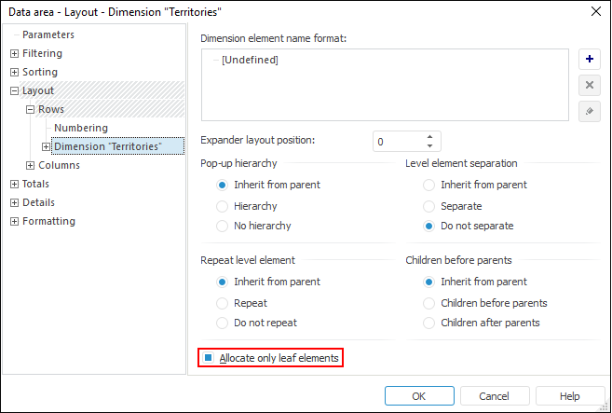Expand the Filtering tree node
Image resolution: width=612 pixels, height=413 pixels.
coord(14,54)
